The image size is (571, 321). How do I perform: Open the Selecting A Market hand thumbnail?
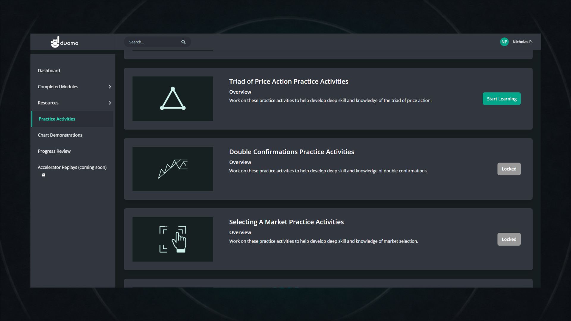tap(173, 239)
